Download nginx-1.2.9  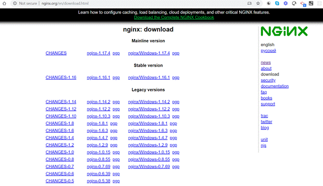(97, 145)
